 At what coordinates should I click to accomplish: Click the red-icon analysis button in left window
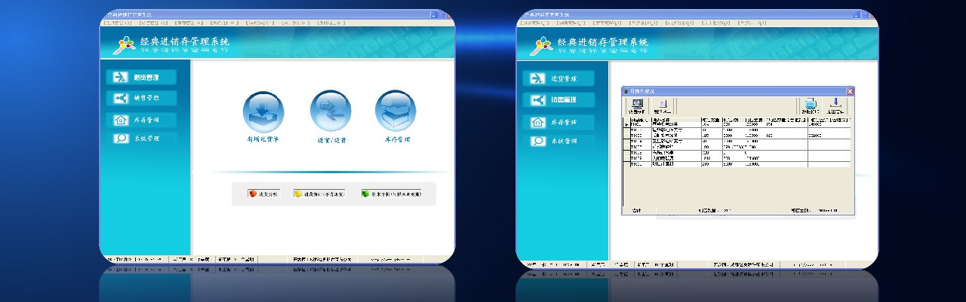pyautogui.click(x=263, y=194)
